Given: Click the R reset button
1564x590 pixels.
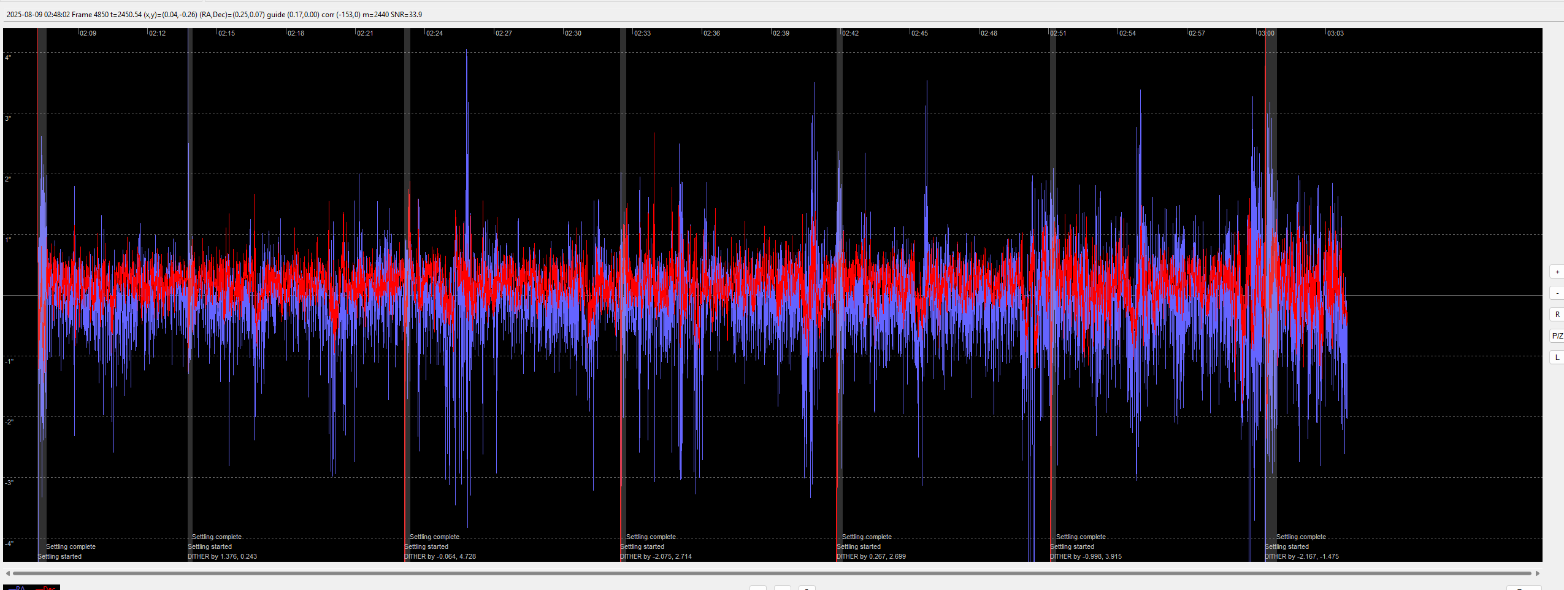Looking at the screenshot, I should click(1557, 315).
